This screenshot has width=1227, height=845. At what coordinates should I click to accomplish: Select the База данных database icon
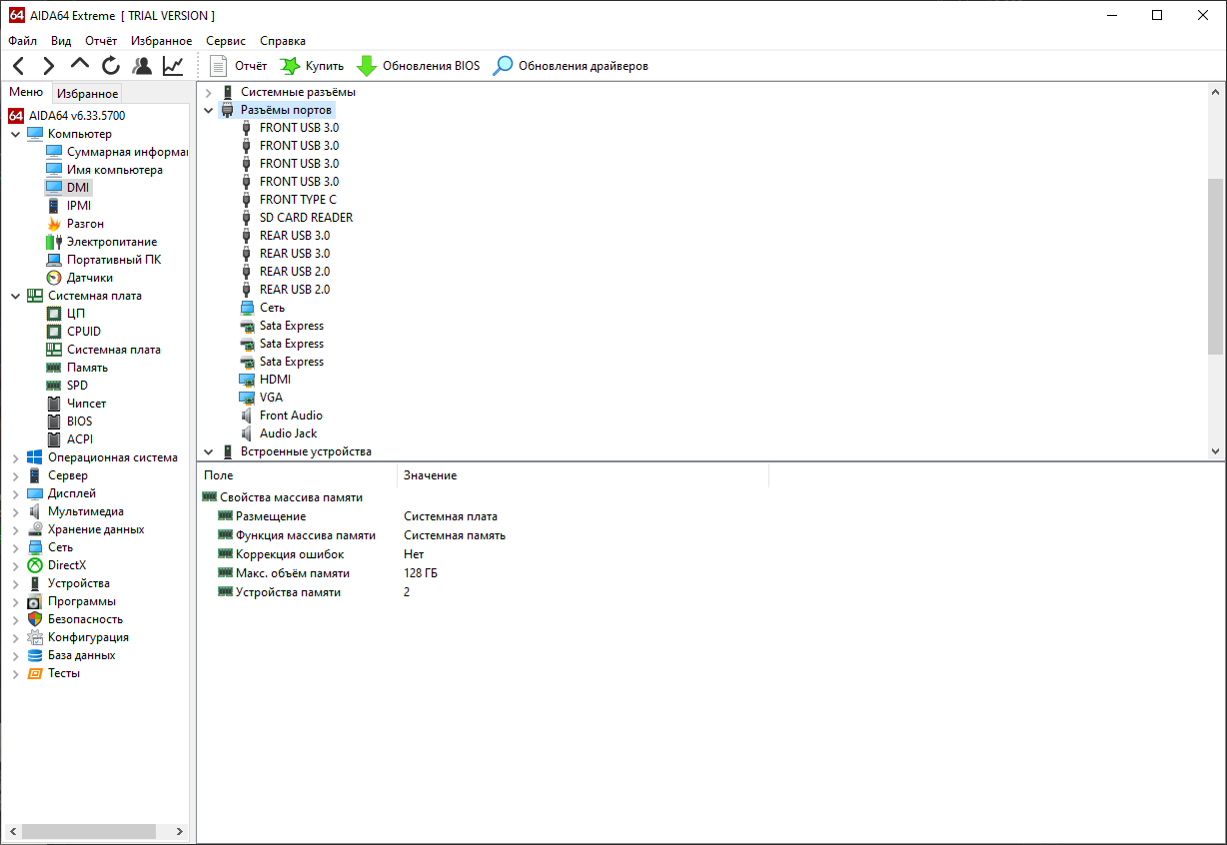point(35,655)
